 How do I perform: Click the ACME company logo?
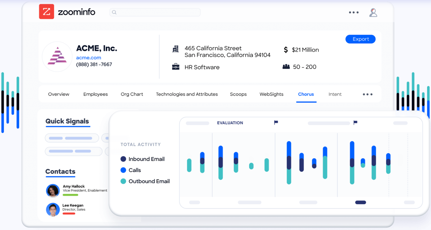[x=57, y=56]
